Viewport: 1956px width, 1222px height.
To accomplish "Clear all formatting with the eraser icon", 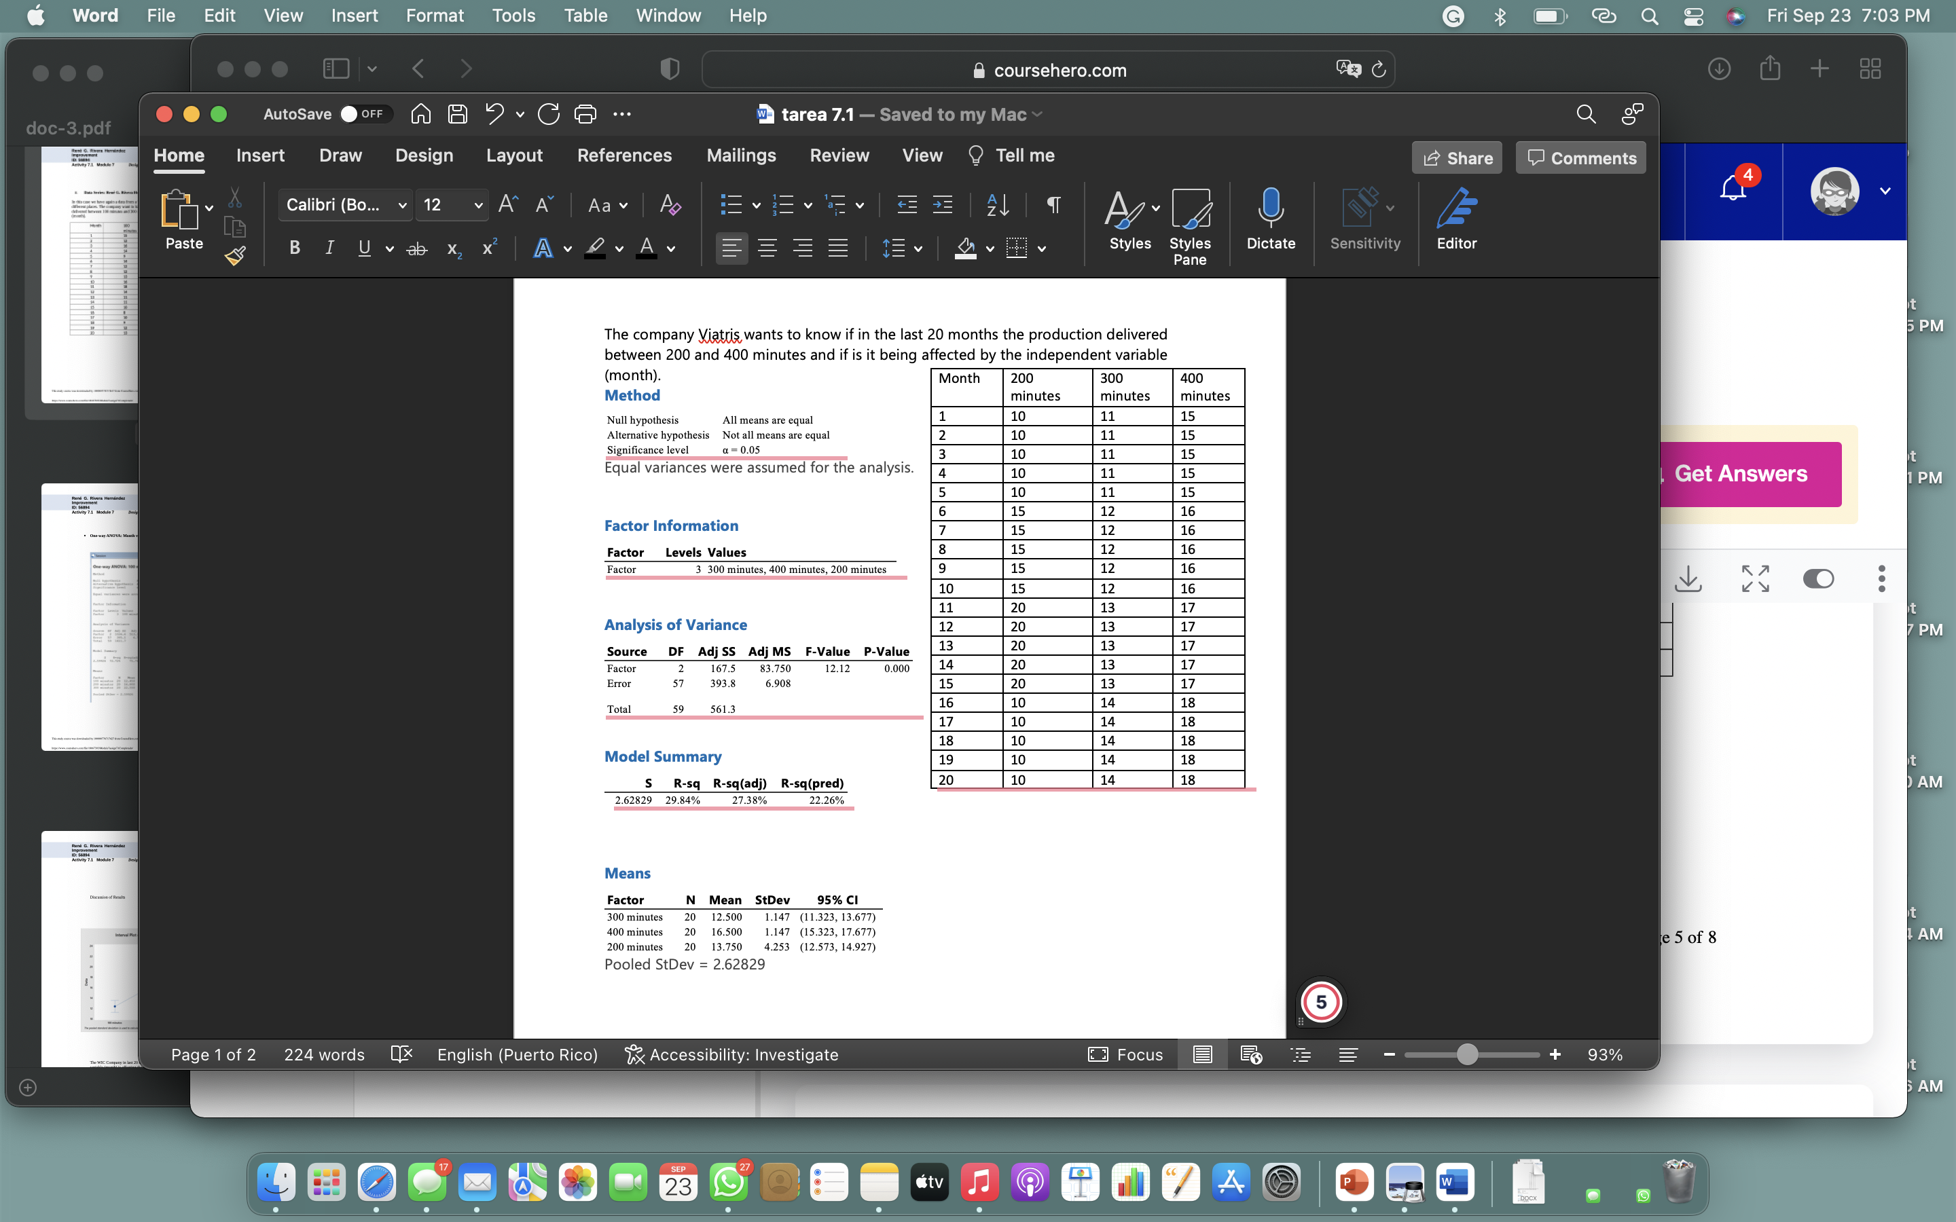I will (670, 204).
